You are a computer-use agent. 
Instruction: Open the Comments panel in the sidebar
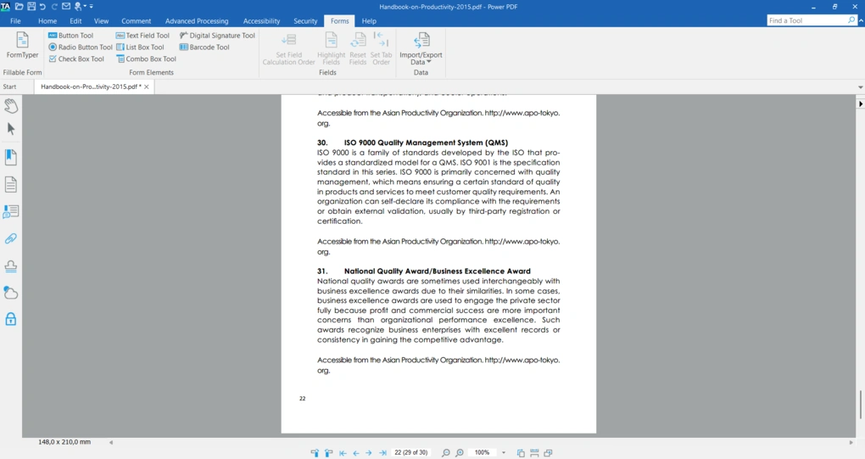click(10, 212)
